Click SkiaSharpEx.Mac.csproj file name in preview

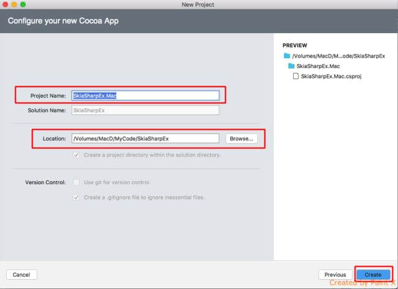click(331, 77)
